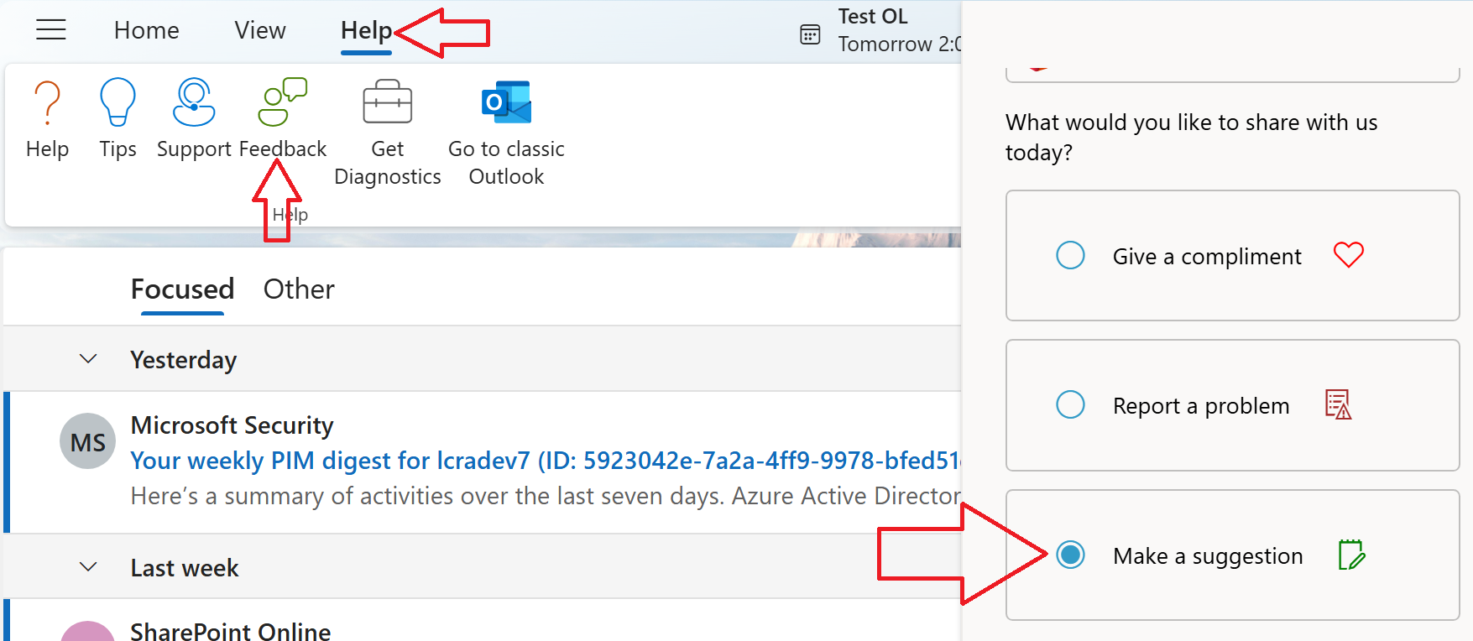Click the Microsoft Security sender name
The width and height of the screenshot is (1473, 641).
point(232,425)
